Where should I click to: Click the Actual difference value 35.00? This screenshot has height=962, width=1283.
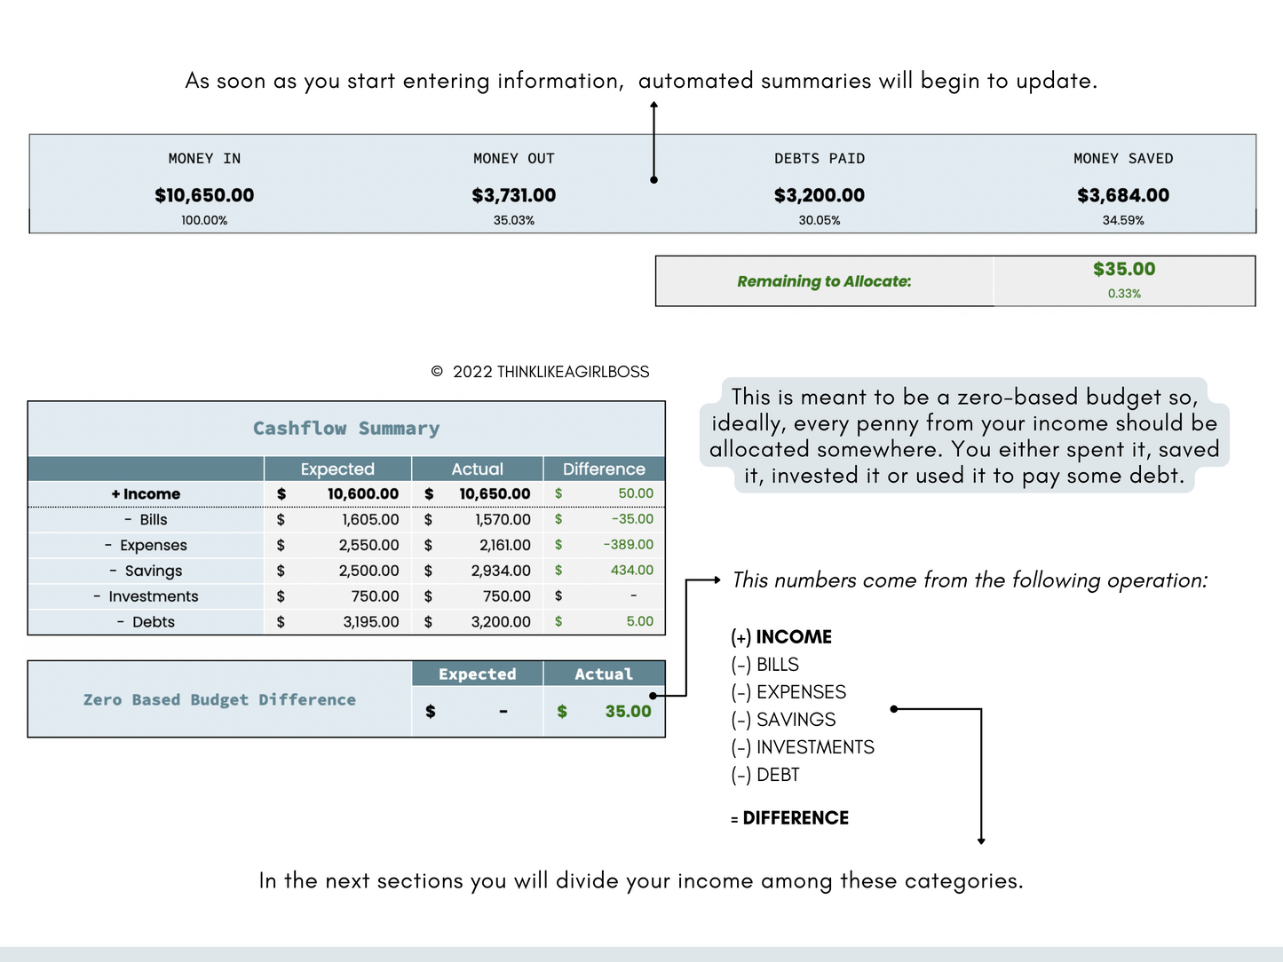pyautogui.click(x=627, y=711)
